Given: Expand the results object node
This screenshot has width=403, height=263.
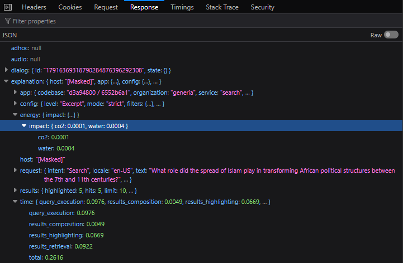Looking at the screenshot, I should pyautogui.click(x=15, y=190).
